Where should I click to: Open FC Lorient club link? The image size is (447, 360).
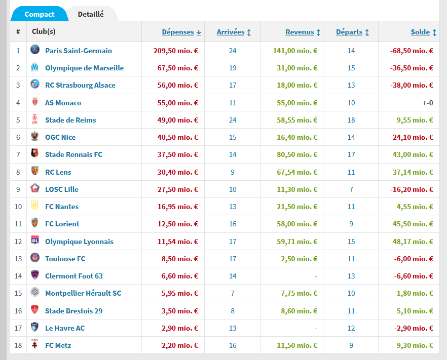tap(62, 224)
